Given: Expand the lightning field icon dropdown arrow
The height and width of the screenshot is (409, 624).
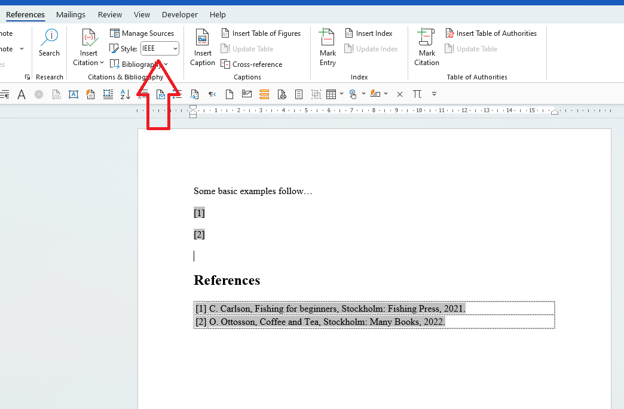Looking at the screenshot, I should point(386,94).
